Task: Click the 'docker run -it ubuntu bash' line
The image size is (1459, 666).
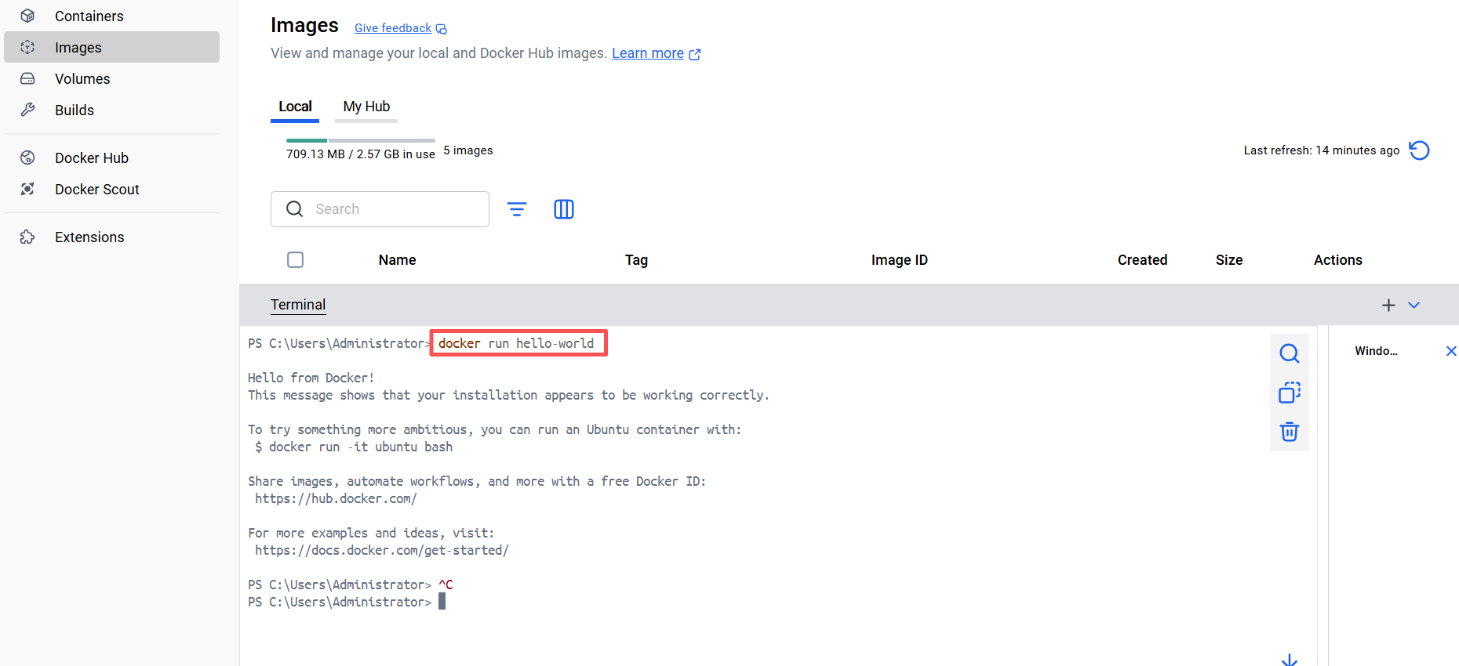Action: pyautogui.click(x=354, y=447)
